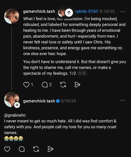The height and width of the screenshot is (157, 131).
Task: Like the first post with heart icon
Action: pyautogui.click(x=26, y=85)
